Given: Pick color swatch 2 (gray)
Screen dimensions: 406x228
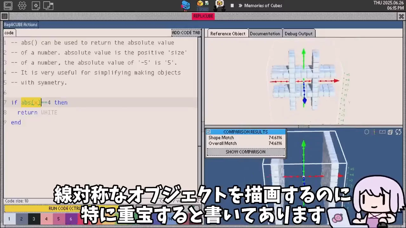Looking at the screenshot, I should (x=22, y=219).
